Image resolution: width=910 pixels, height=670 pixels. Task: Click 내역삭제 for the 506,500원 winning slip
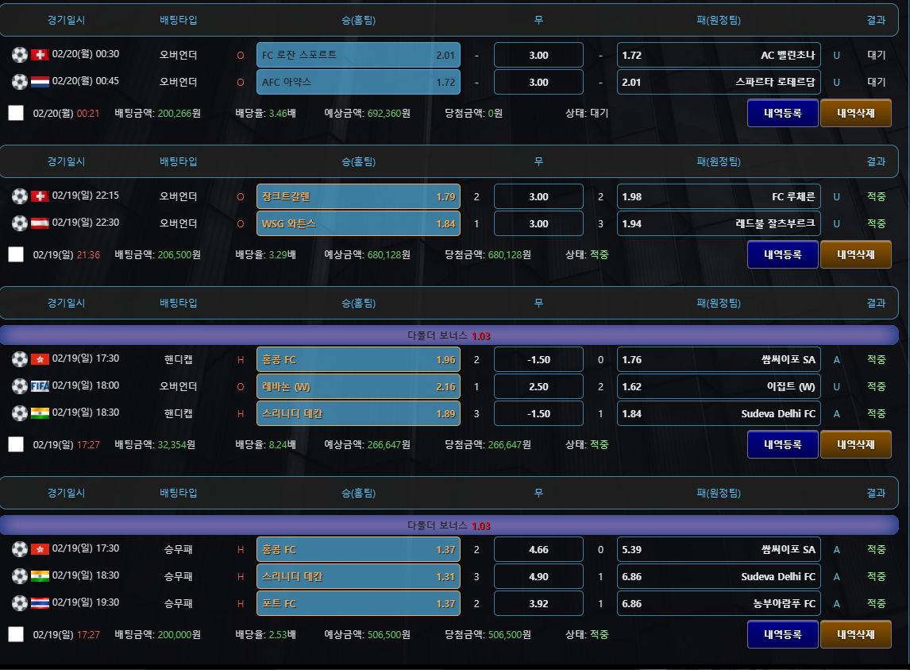tap(855, 634)
